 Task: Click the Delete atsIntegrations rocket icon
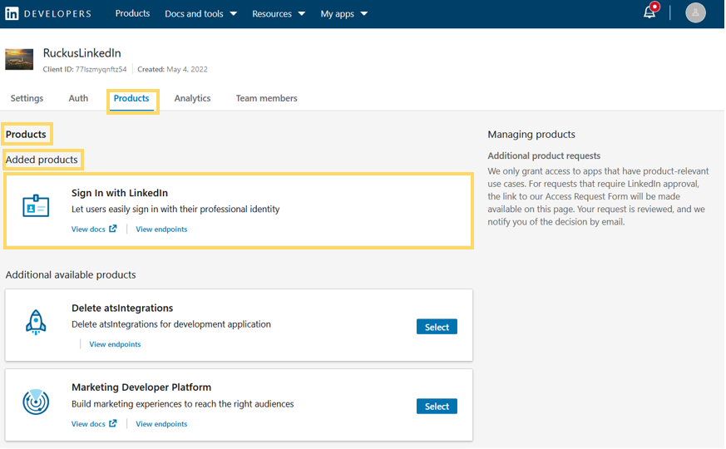coord(36,322)
